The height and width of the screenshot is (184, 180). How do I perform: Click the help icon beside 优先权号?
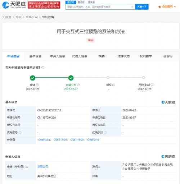click(x=20, y=132)
